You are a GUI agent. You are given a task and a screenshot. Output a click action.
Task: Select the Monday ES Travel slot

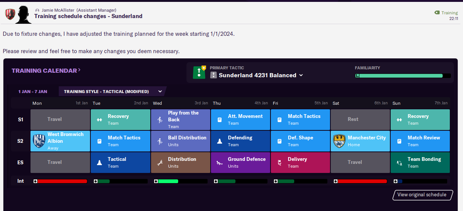coord(60,162)
